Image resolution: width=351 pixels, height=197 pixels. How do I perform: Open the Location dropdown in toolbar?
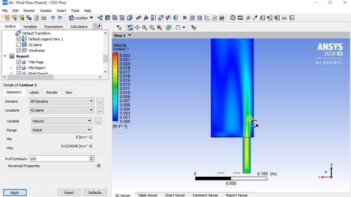click(81, 18)
